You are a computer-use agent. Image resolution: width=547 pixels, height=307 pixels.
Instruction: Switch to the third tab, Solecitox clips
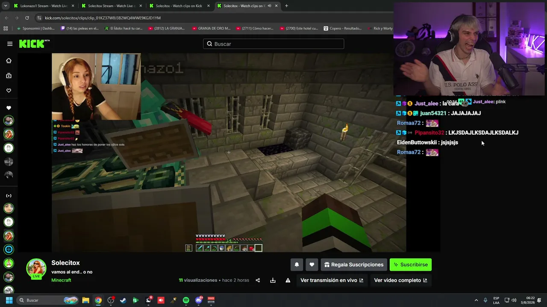(x=179, y=6)
